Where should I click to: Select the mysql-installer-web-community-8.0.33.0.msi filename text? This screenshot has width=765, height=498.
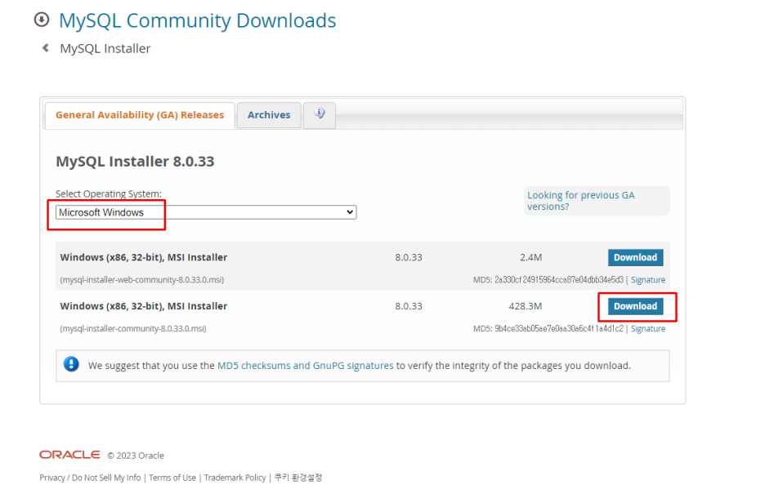(x=142, y=280)
